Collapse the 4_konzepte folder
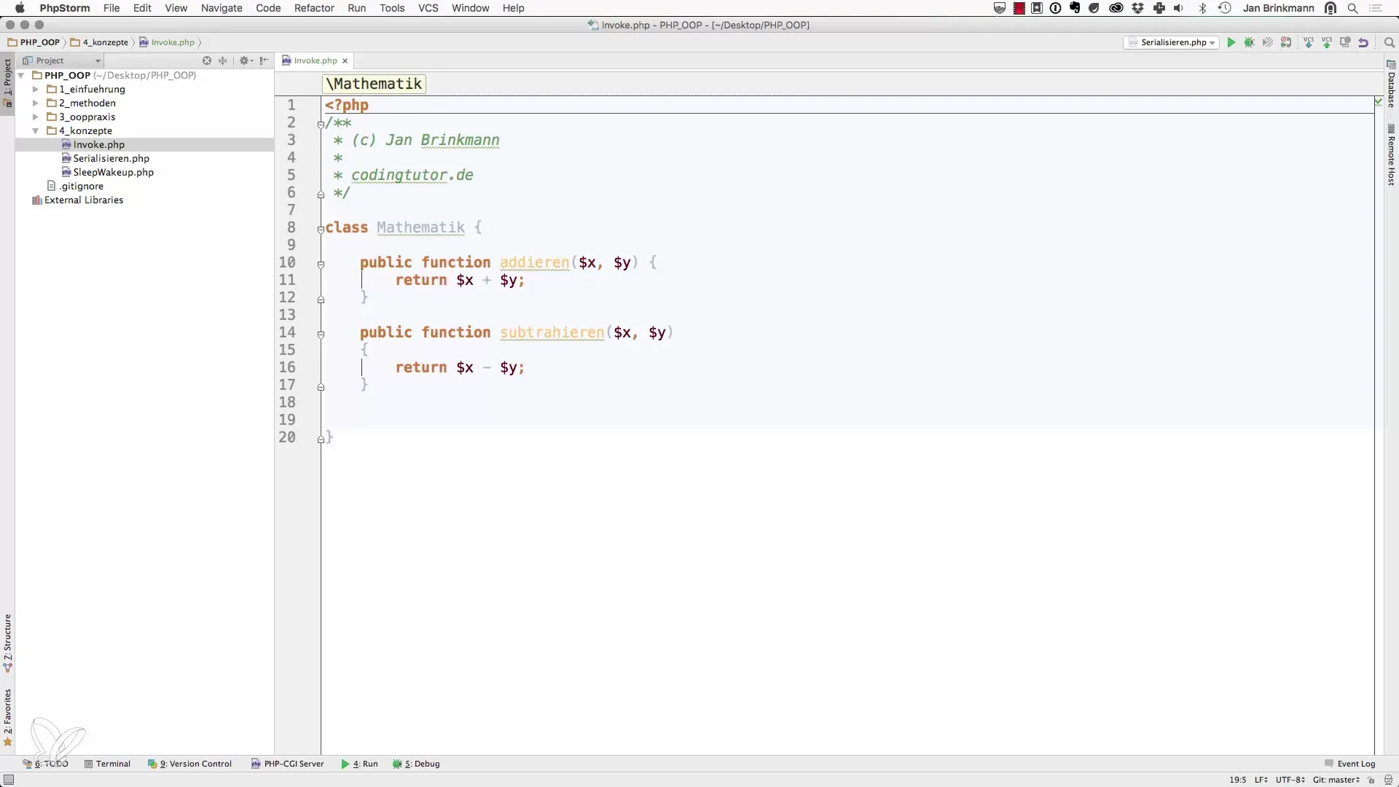 tap(35, 130)
